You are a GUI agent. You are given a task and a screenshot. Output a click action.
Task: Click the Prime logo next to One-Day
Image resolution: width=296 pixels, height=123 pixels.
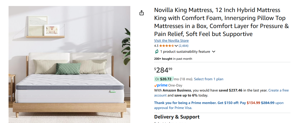pos(161,85)
